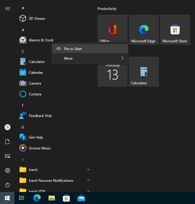Open the calendar tile showing 13
The image size is (195, 204).
click(113, 76)
